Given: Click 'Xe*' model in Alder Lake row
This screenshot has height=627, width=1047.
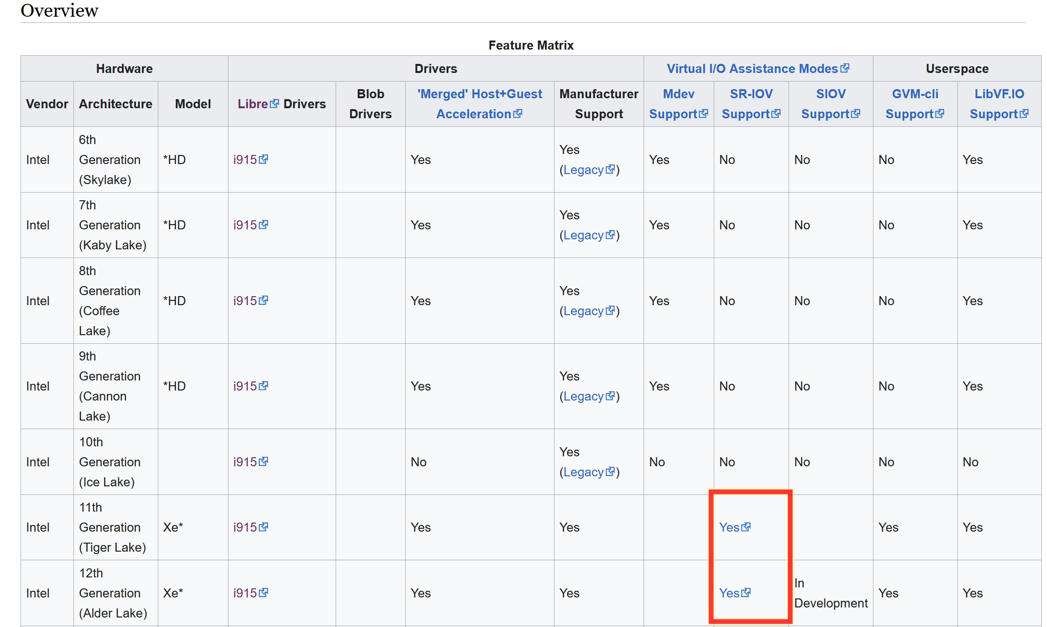Looking at the screenshot, I should [x=173, y=593].
